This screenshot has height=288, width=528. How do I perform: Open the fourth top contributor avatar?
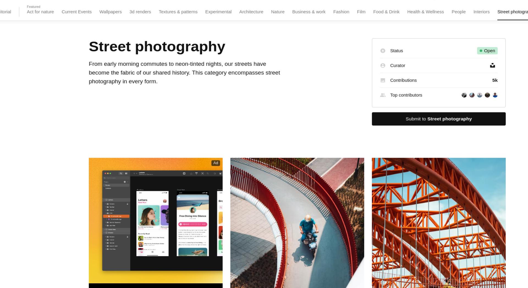pyautogui.click(x=487, y=95)
